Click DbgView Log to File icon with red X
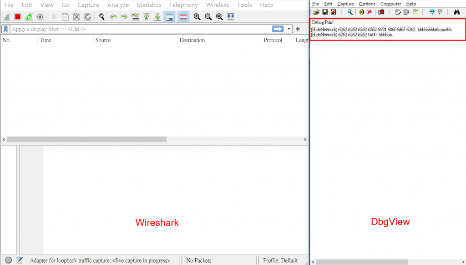The height and width of the screenshot is (265, 466). point(334,12)
